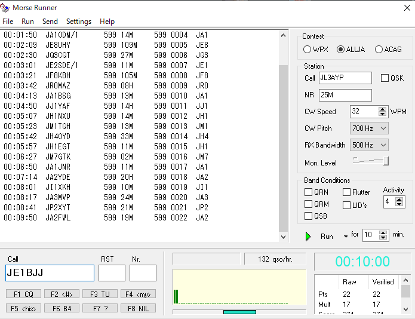Click the station Call field JL3AYP
Viewport: 415px width, 319px height.
pos(345,78)
